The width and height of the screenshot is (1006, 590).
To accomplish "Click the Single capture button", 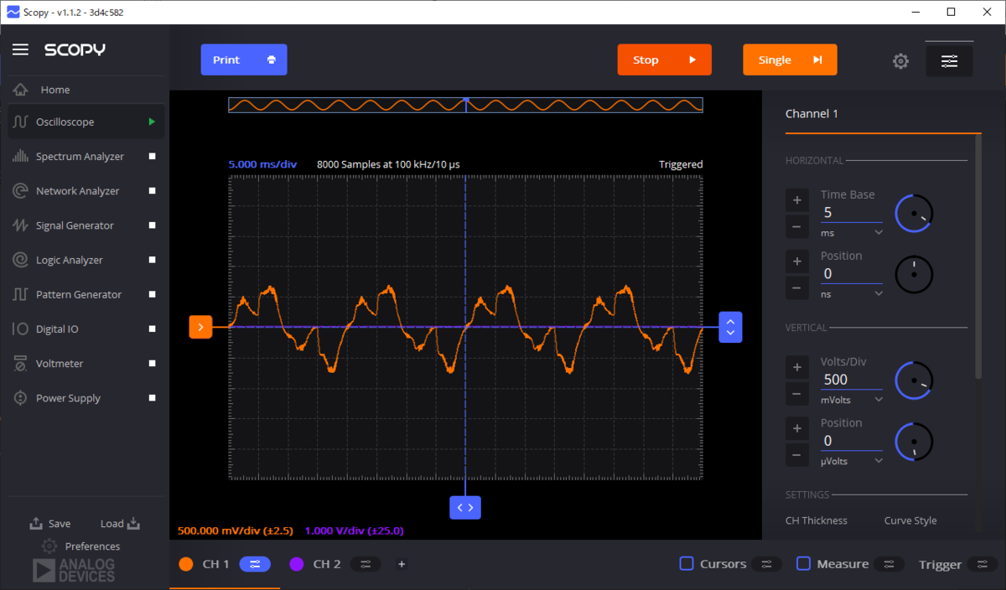I will [x=790, y=60].
